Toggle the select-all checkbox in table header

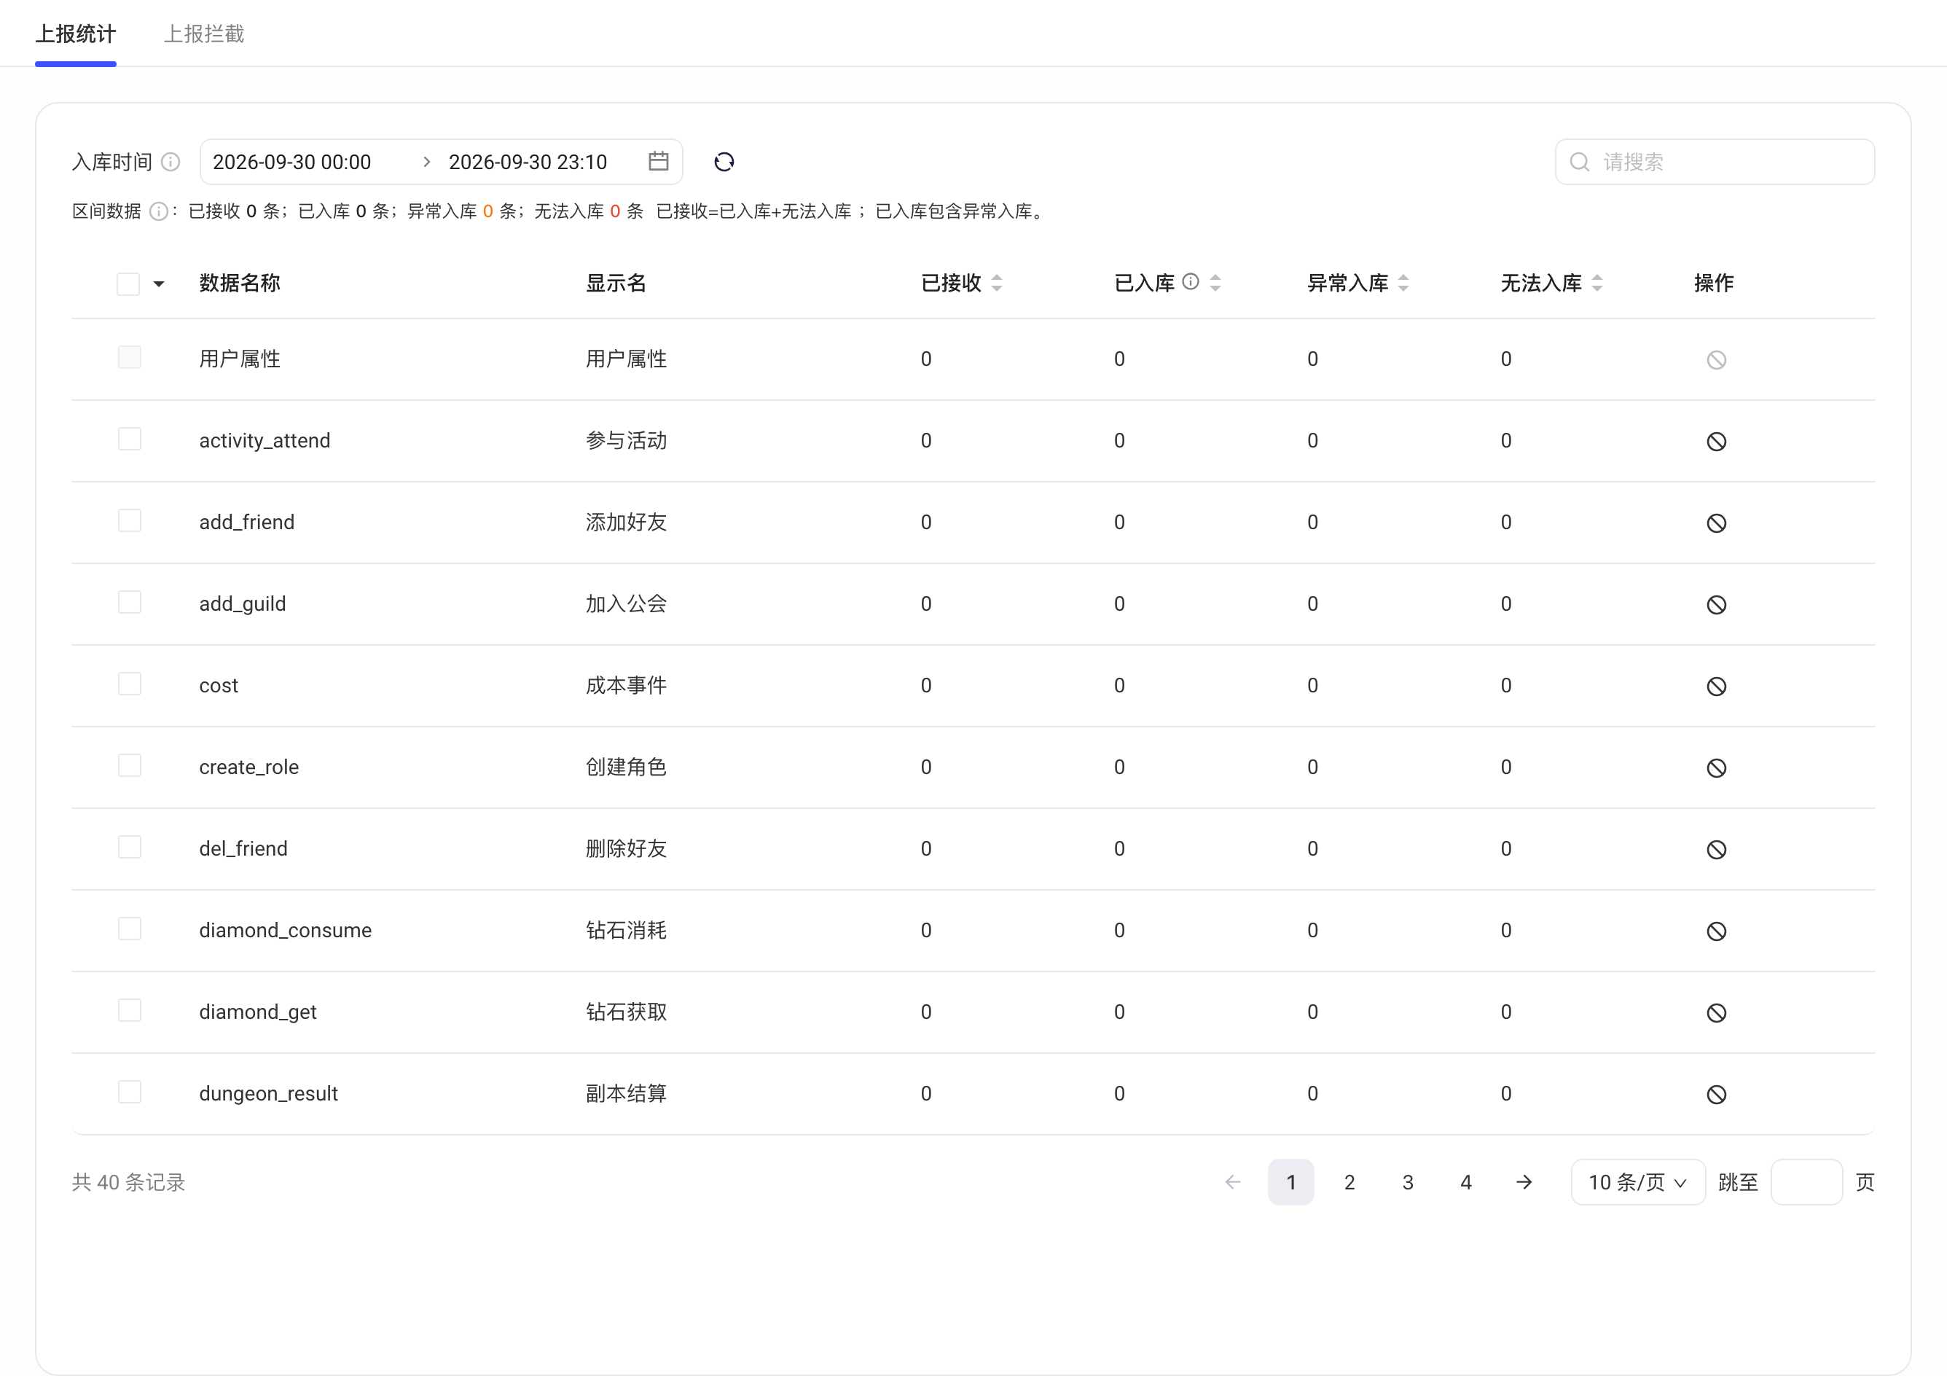pos(128,284)
